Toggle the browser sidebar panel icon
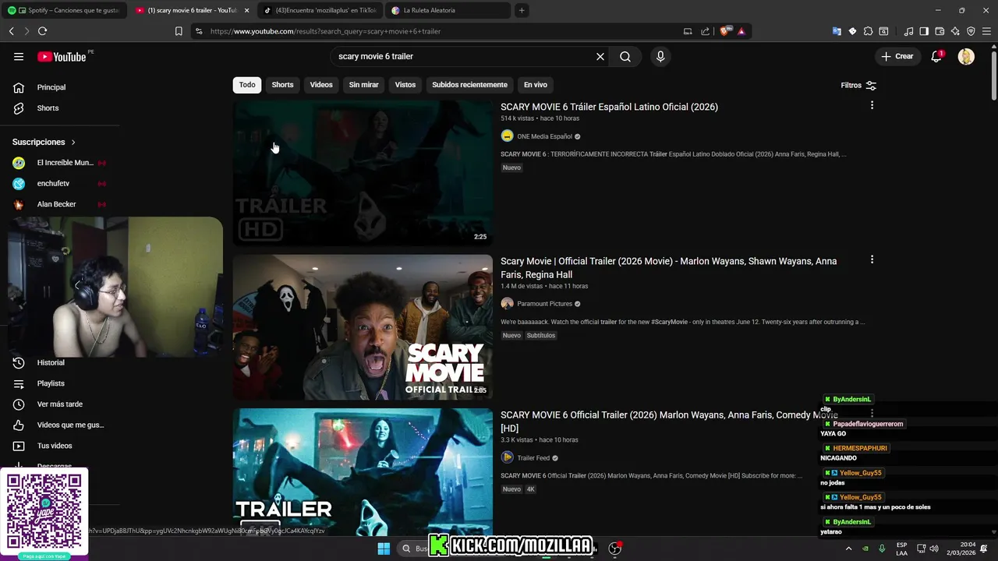This screenshot has height=561, width=998. [x=924, y=31]
